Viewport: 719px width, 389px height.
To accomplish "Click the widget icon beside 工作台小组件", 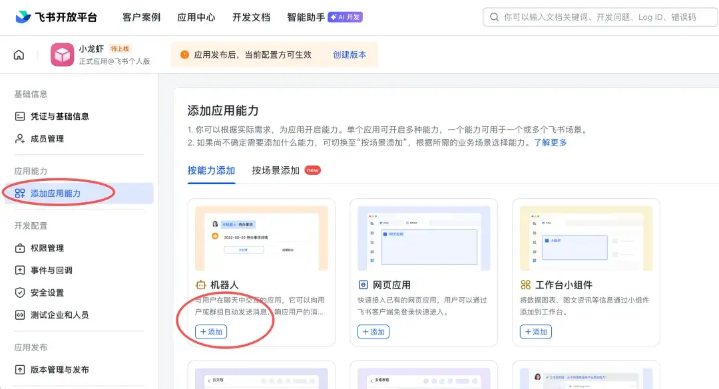I will pos(525,285).
